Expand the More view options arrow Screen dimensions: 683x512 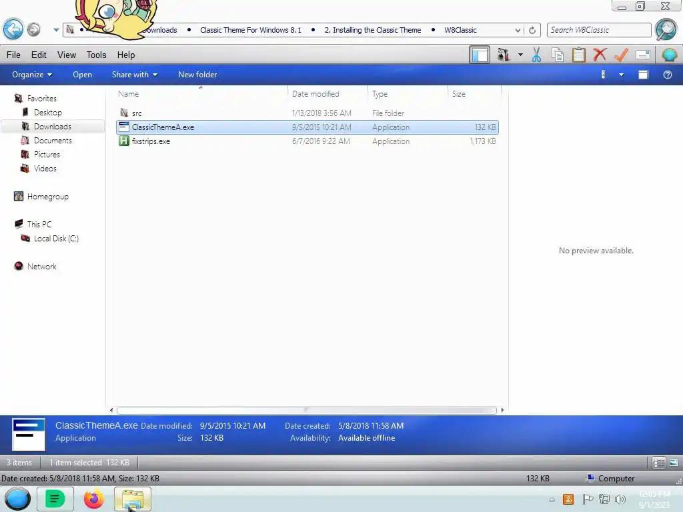point(622,75)
